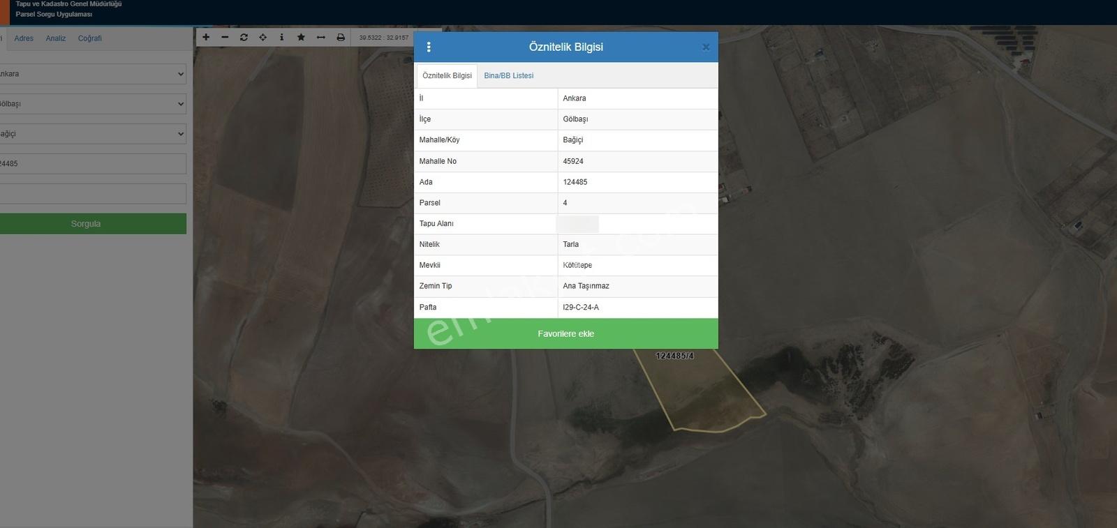Open the Gölbaşı district dropdown
The width and height of the screenshot is (1117, 528).
point(93,104)
